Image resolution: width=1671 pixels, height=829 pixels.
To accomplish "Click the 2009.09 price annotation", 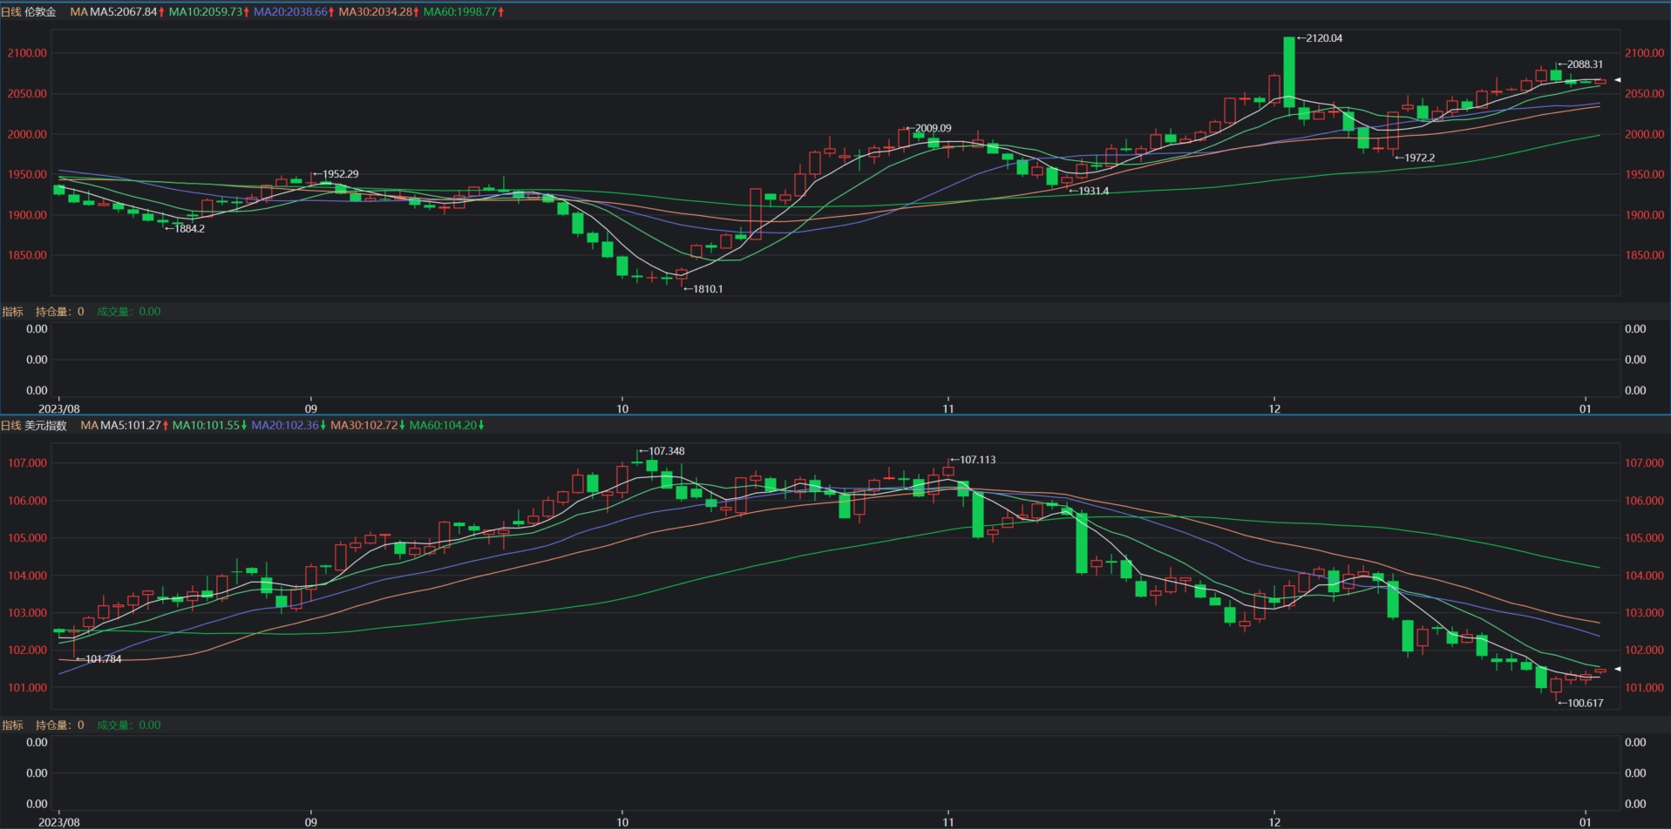I will tap(928, 128).
